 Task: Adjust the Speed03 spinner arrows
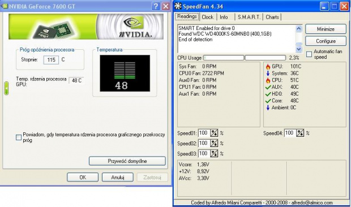(x=214, y=154)
